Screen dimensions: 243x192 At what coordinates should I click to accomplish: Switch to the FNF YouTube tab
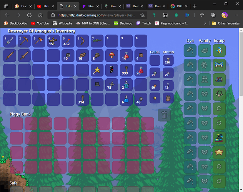point(46,7)
